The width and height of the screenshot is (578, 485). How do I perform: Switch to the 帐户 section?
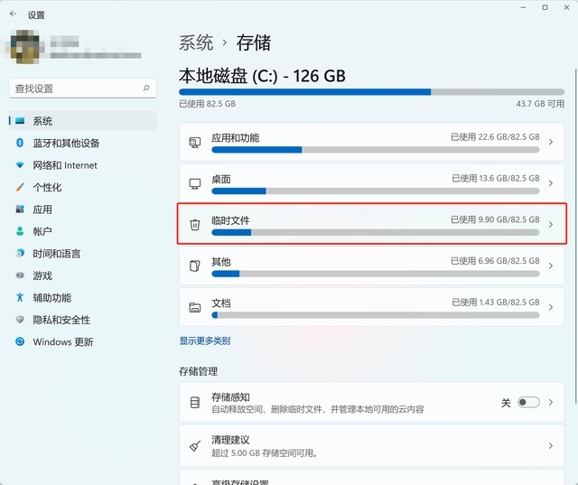click(83, 231)
